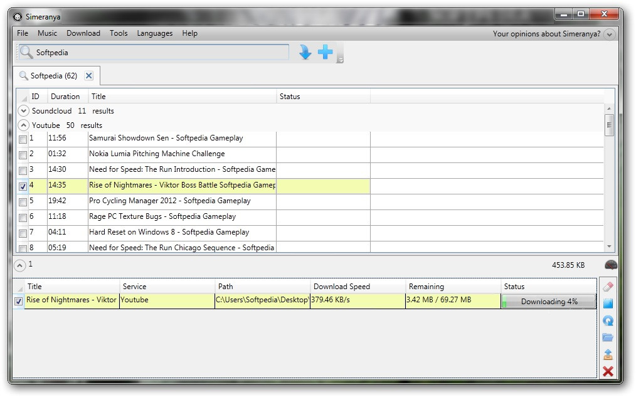Click the results Status column header
This screenshot has width=636, height=397.
click(323, 97)
